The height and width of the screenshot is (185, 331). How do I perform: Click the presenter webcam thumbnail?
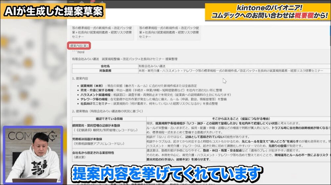click(33, 155)
